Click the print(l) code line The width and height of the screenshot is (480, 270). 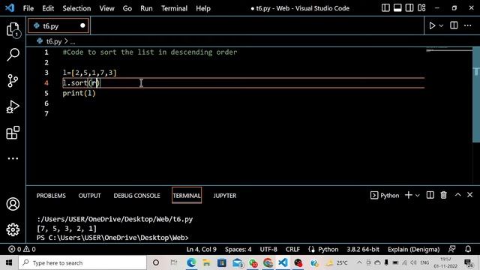(x=79, y=93)
